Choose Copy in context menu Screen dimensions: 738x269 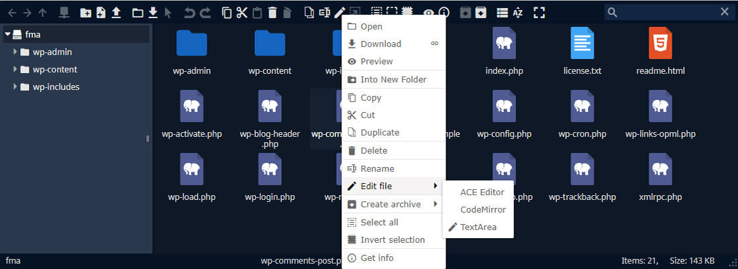(x=393, y=98)
